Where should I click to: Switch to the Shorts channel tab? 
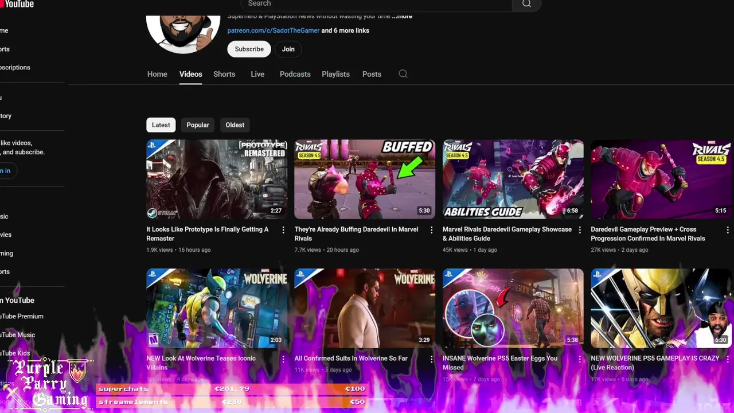click(x=224, y=74)
